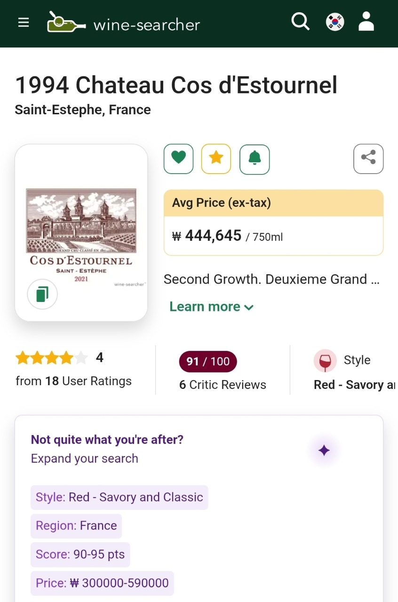Screen dimensions: 398x602
Task: Open the 6 Critic Reviews link
Action: click(x=223, y=385)
